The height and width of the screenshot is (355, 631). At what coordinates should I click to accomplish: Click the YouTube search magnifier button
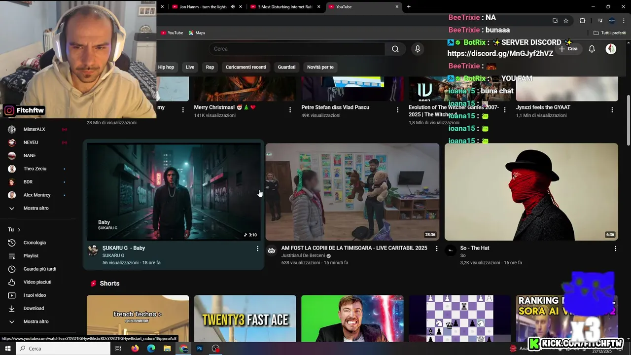coord(395,49)
